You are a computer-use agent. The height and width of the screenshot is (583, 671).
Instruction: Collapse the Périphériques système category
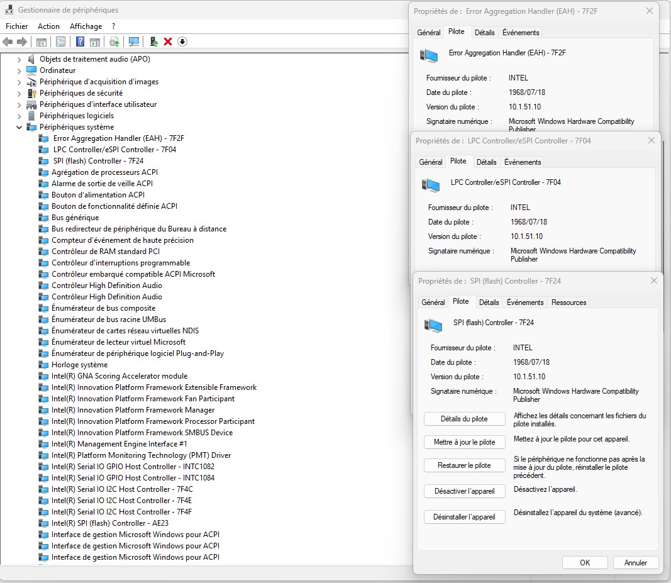(19, 127)
